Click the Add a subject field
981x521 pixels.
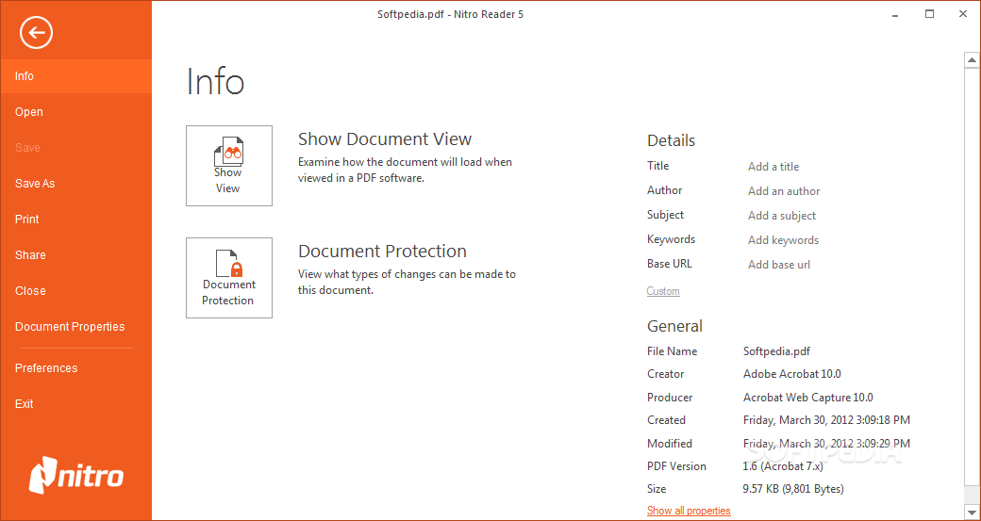[782, 216]
